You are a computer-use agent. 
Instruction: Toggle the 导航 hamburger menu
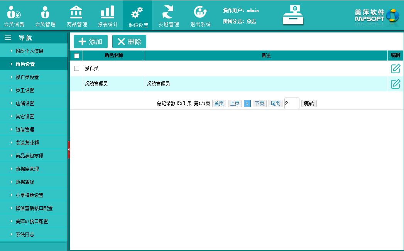click(8, 38)
